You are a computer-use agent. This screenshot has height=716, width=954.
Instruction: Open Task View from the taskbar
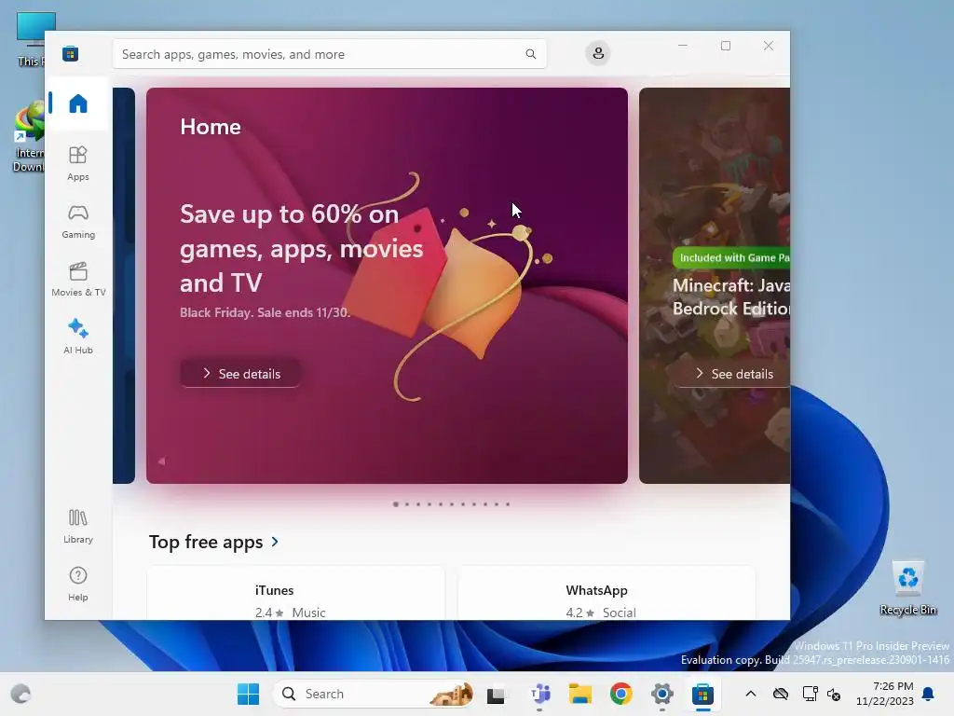pyautogui.click(x=496, y=694)
